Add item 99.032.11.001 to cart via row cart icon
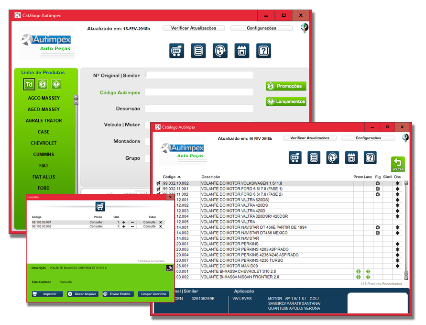The height and width of the screenshot is (325, 426). coord(158,189)
